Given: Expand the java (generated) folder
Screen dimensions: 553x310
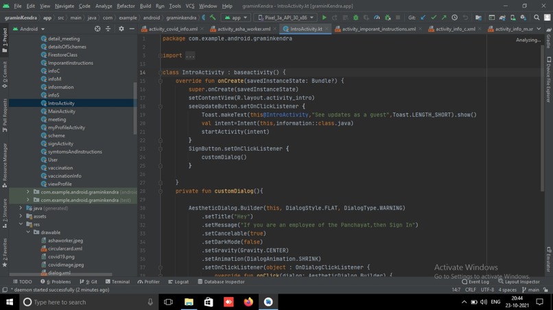Looking at the screenshot, I should tap(21, 208).
